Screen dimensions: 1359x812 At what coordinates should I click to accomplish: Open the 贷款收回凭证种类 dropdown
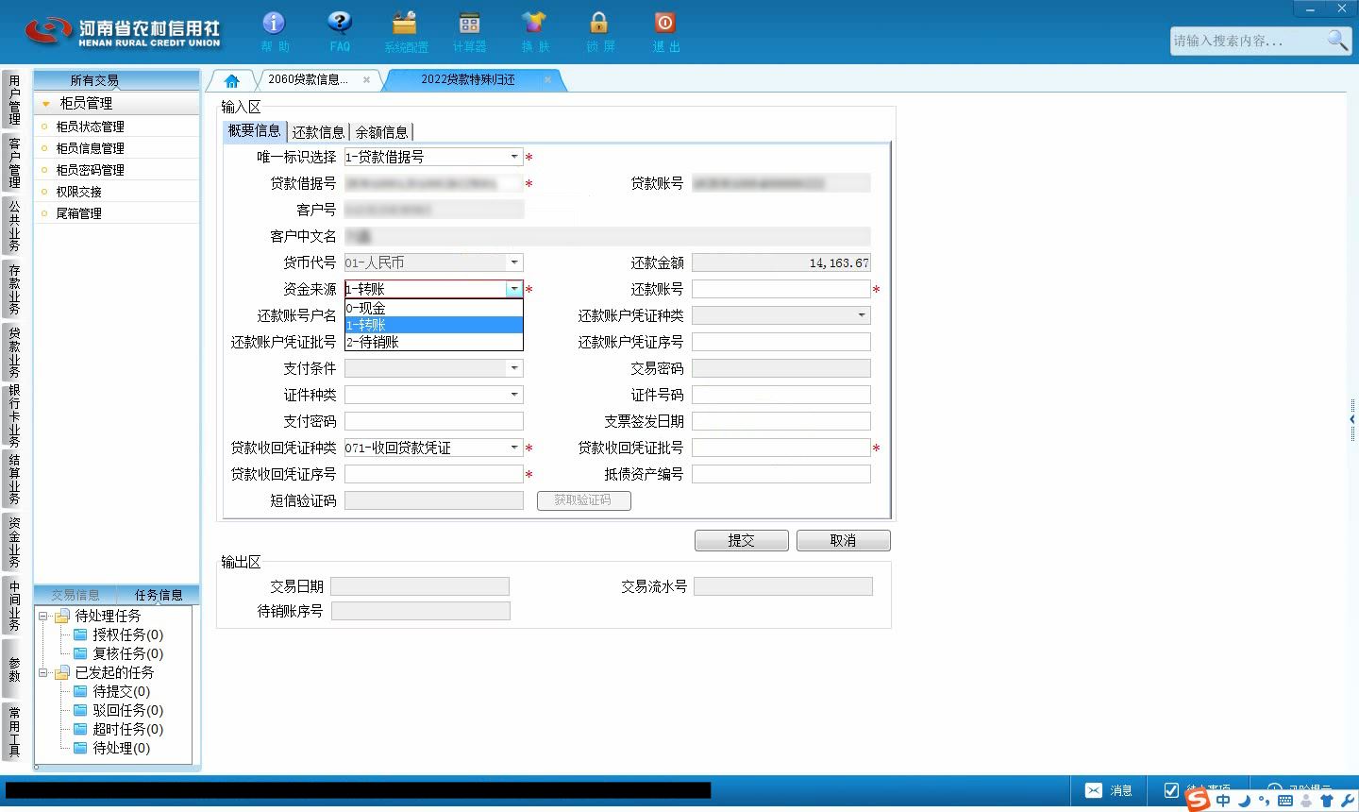[x=514, y=448]
